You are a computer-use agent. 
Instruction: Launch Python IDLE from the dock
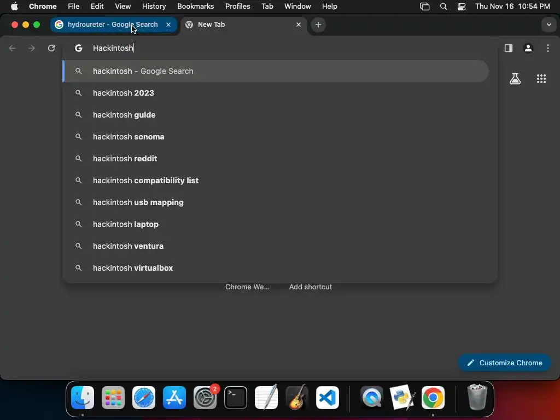pos(402,397)
